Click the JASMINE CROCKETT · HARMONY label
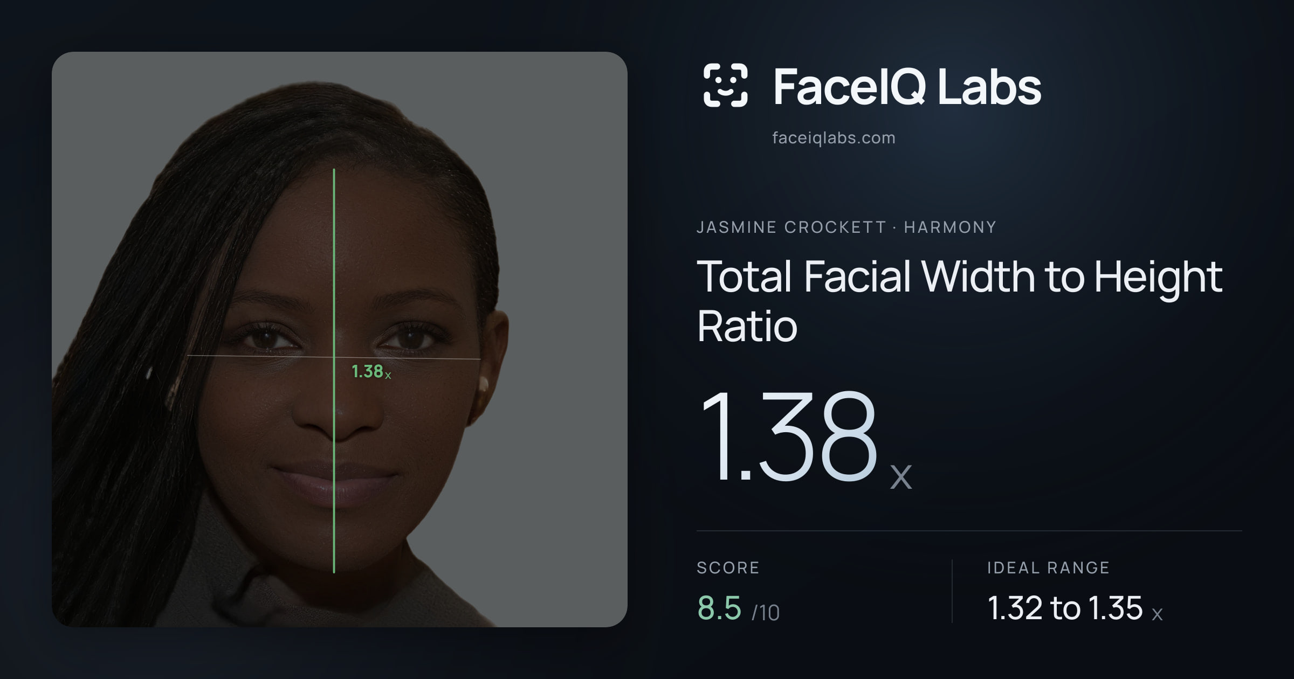This screenshot has width=1294, height=679. coord(846,227)
